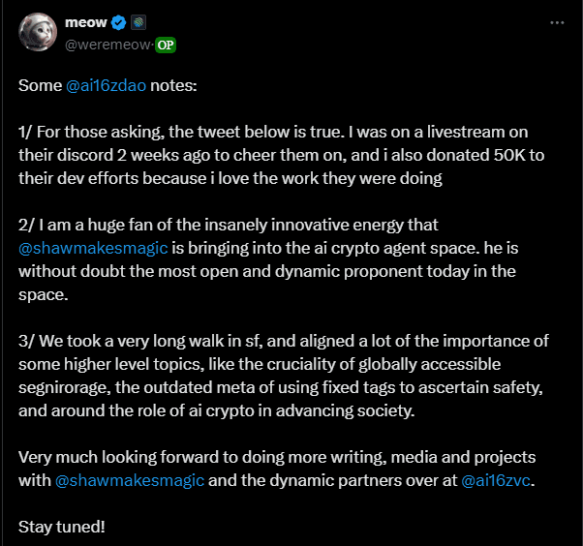
Task: Open @shawmakesmagic mention in point 2
Action: pyautogui.click(x=93, y=248)
